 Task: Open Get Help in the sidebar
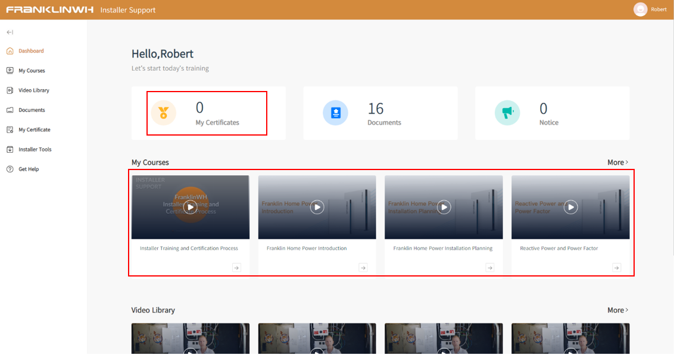tap(29, 169)
